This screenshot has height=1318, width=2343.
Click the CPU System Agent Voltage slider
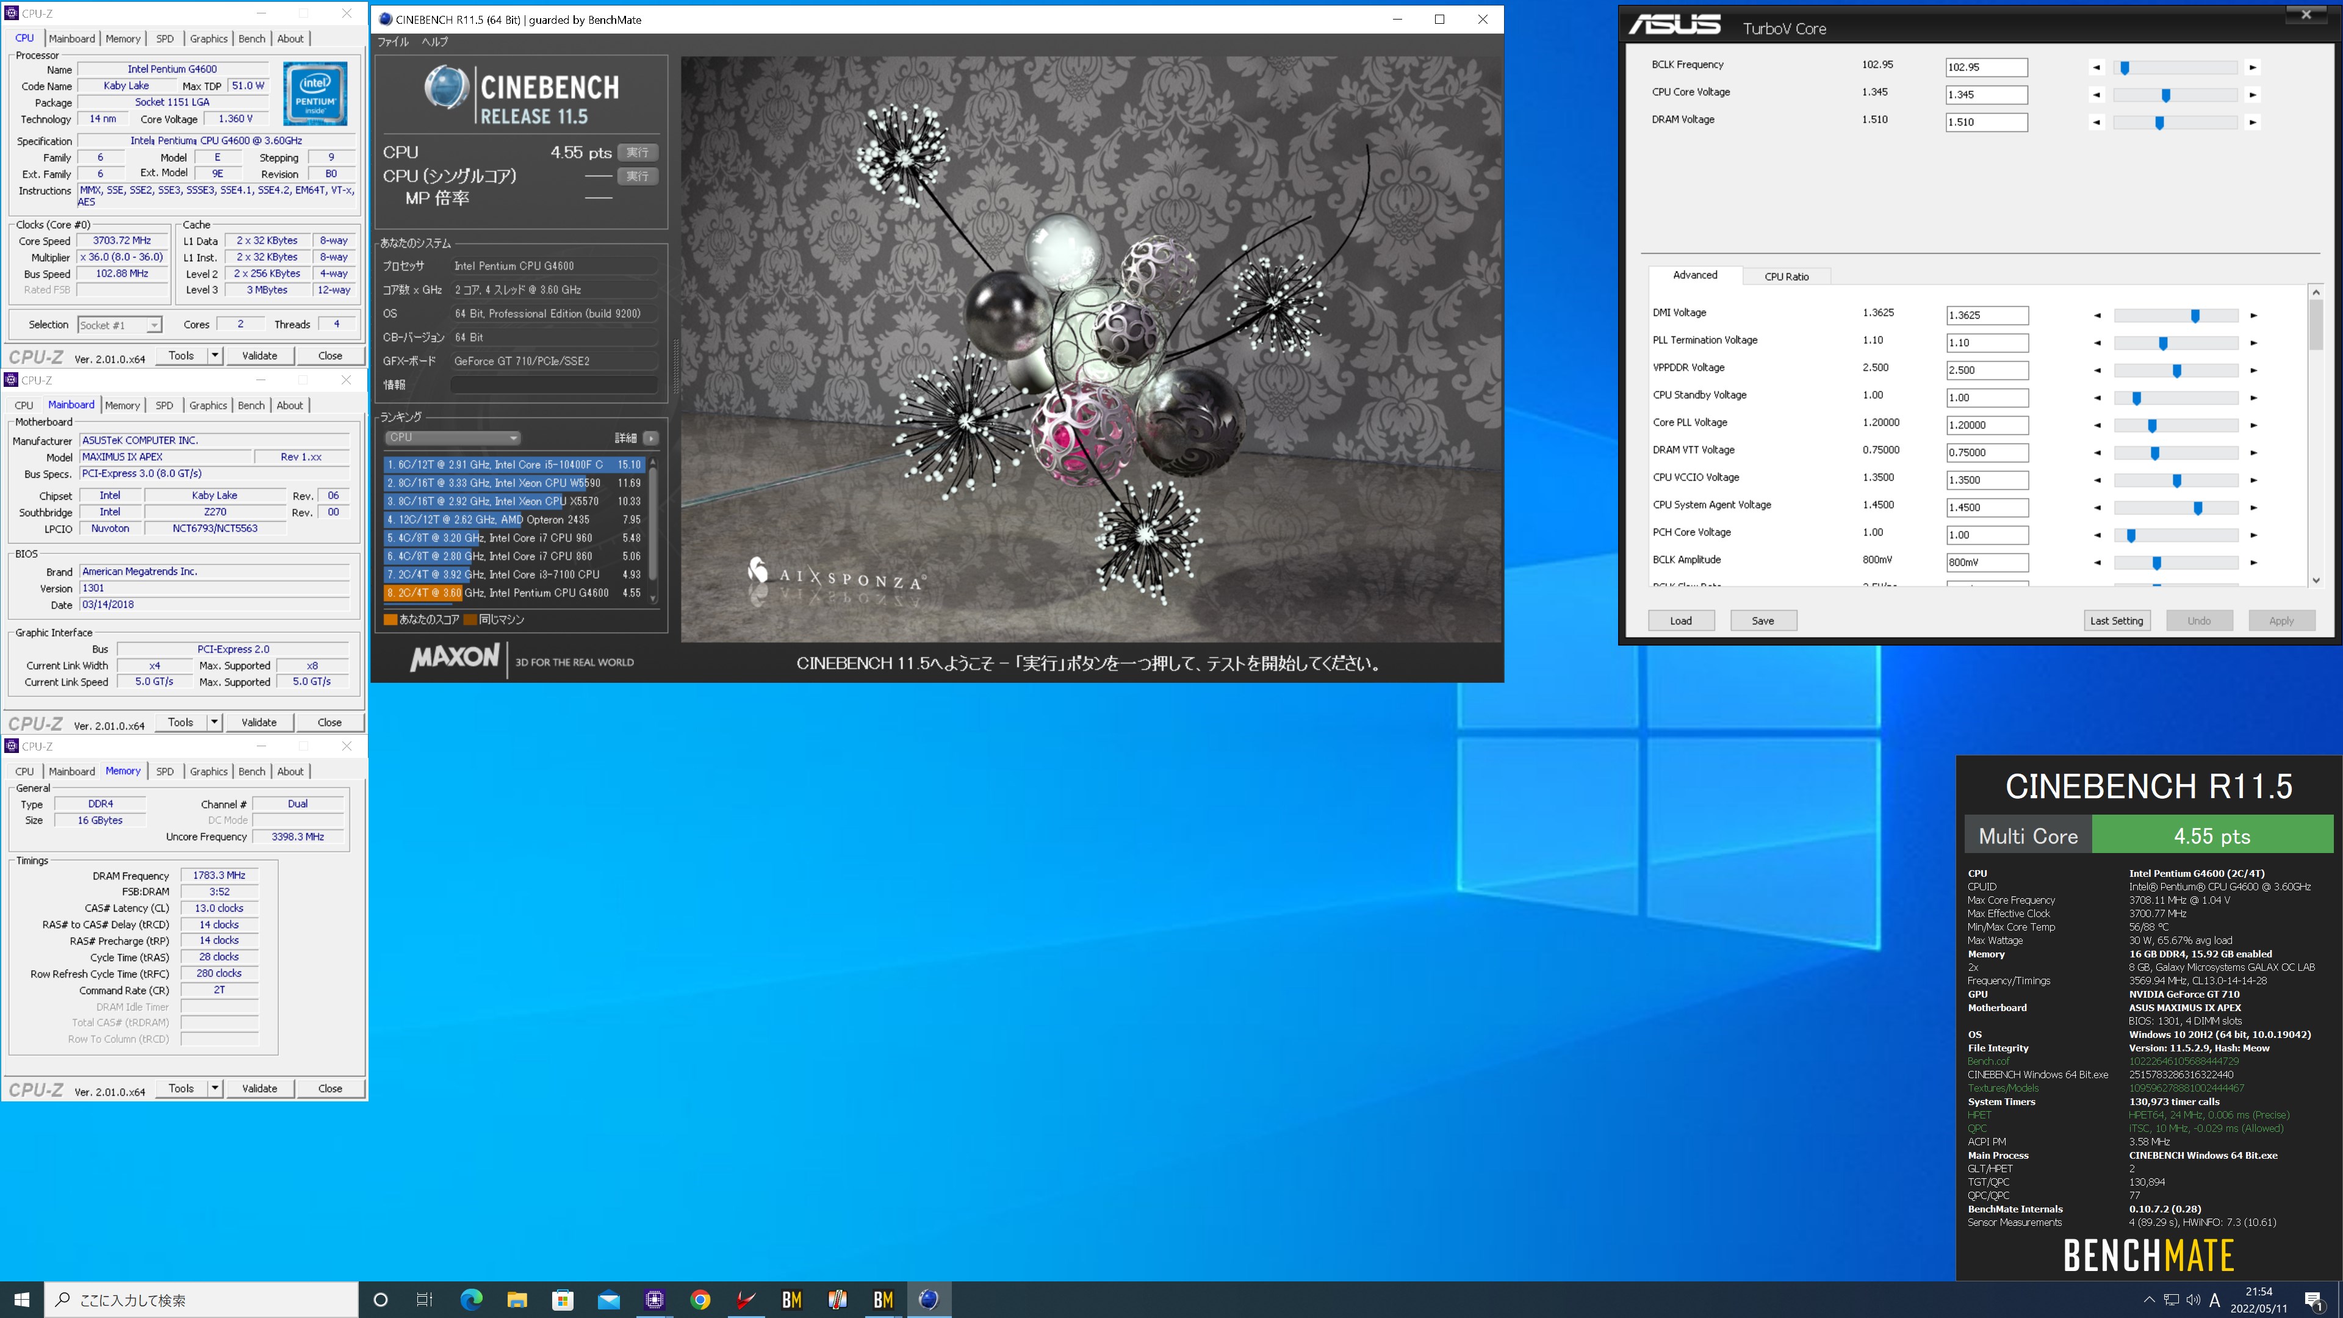click(2176, 508)
